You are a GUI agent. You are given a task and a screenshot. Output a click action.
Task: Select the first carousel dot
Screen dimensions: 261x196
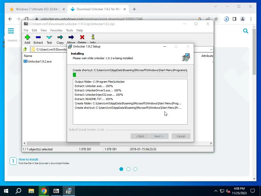121,169
